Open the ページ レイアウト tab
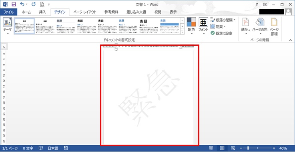Screen dimensions: 295x152 pos(85,12)
